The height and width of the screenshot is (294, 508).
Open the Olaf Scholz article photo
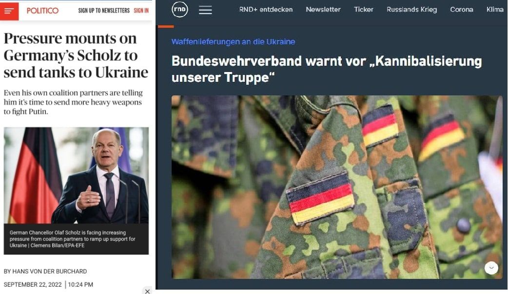point(76,175)
